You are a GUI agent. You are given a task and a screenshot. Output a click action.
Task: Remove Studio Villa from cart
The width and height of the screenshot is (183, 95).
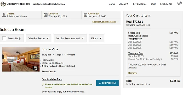(x=133, y=73)
